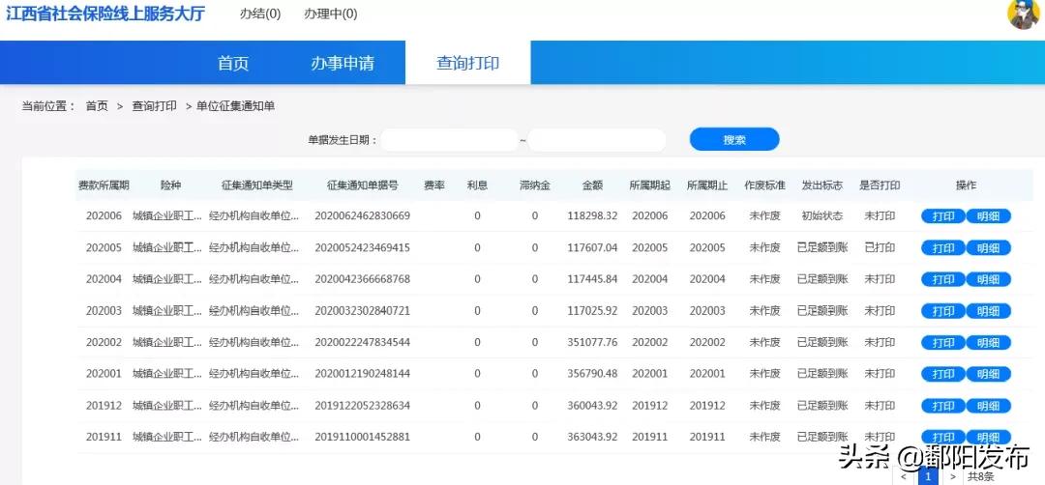Click 明细 for the 202005 row
The width and height of the screenshot is (1045, 485).
(x=988, y=248)
